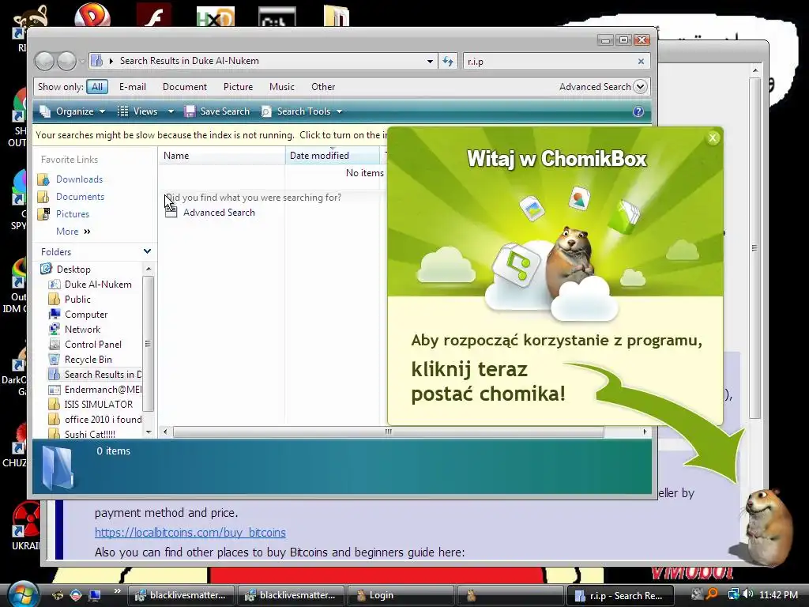Open the localbitcoins.com buy_bitcoins link

(190, 532)
